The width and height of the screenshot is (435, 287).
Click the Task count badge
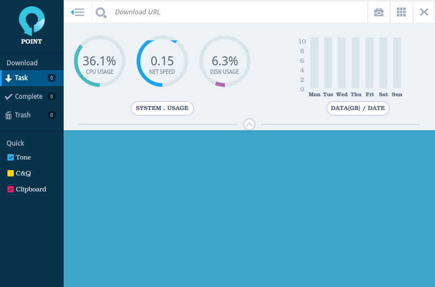click(x=51, y=78)
